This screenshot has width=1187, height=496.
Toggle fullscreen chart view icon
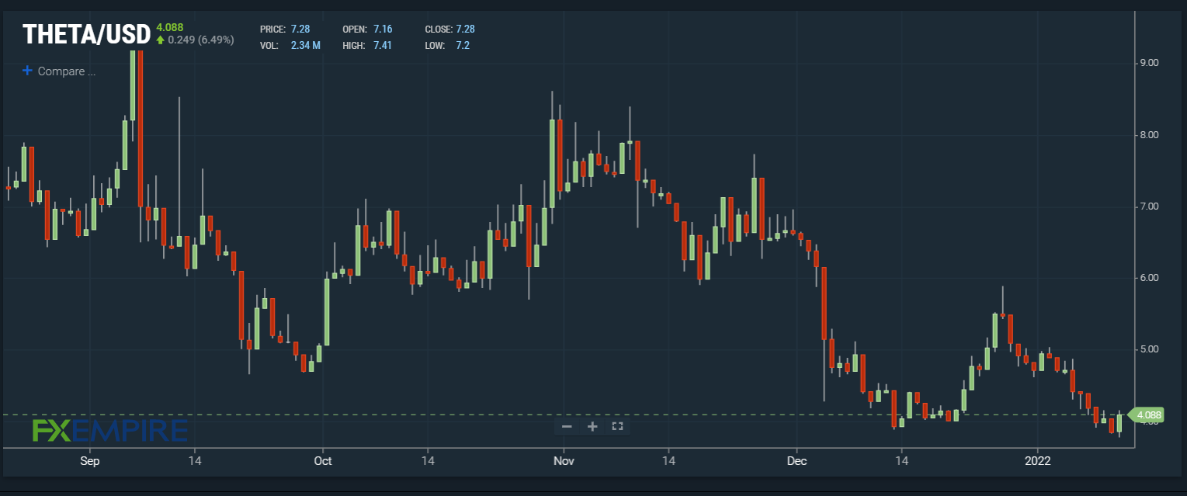[618, 426]
